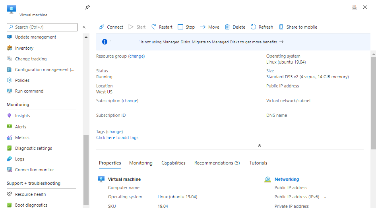Screen dimensions: 376x211
Task: Click here to add tags link
Action: (x=117, y=137)
